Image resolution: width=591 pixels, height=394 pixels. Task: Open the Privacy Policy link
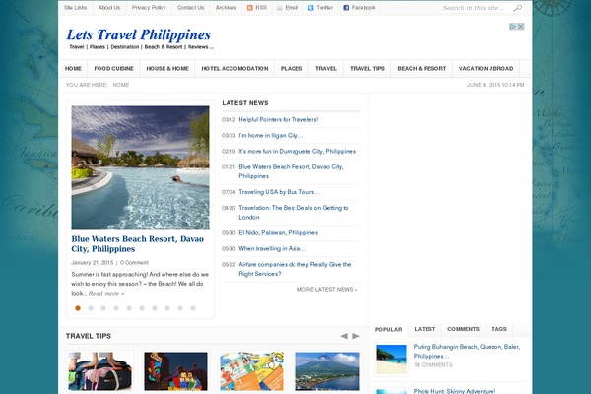[149, 8]
